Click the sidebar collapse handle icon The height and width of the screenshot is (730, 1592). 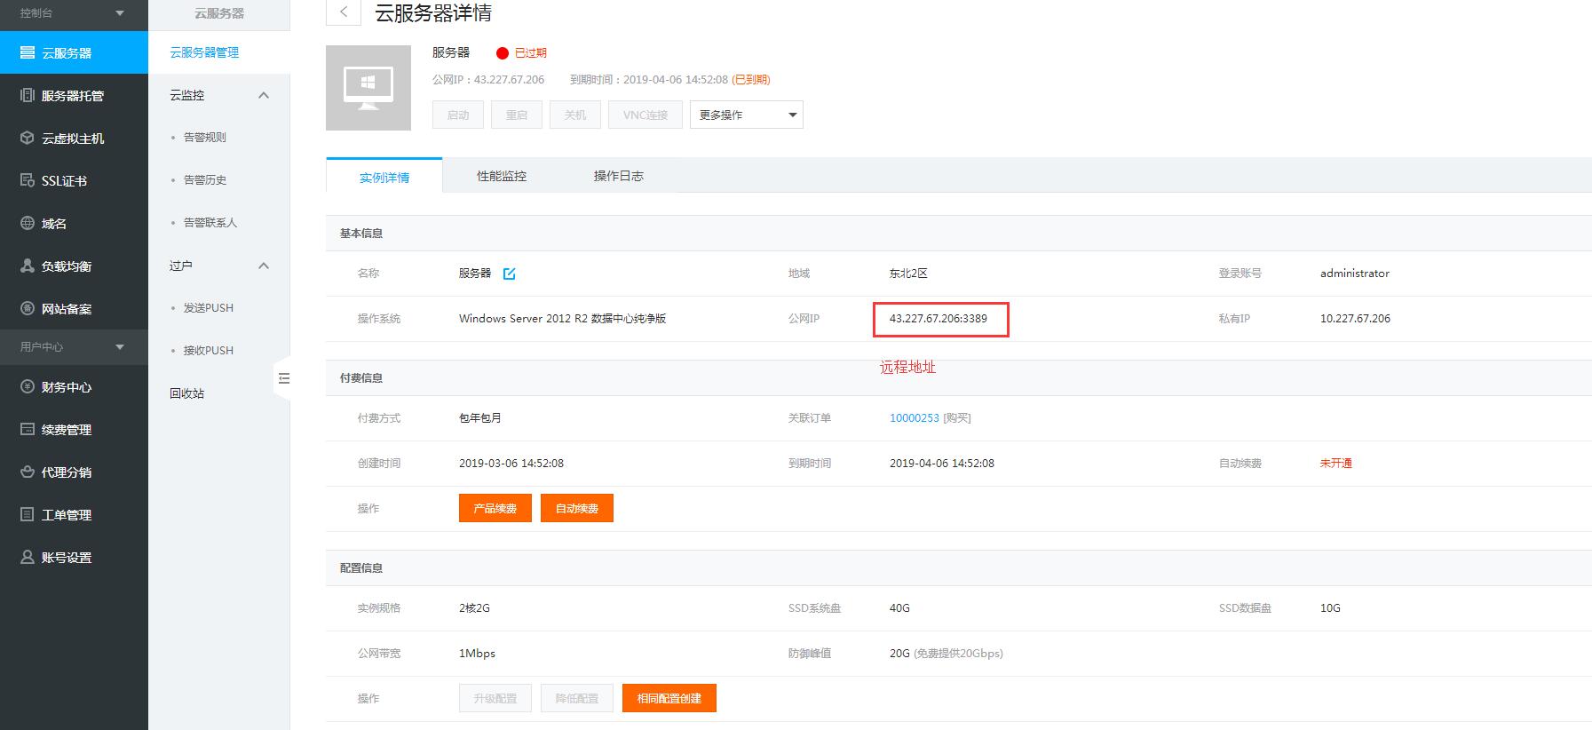pyautogui.click(x=283, y=378)
